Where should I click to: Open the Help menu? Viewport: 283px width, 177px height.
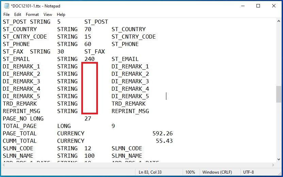[x=61, y=15]
